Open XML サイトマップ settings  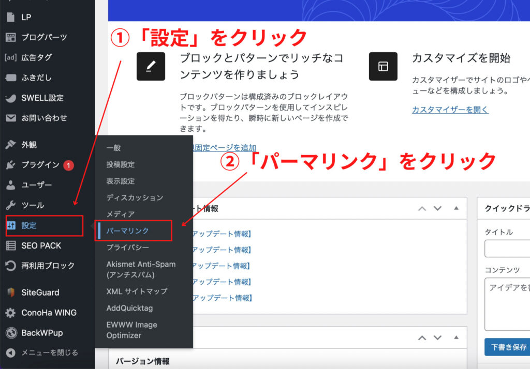137,291
